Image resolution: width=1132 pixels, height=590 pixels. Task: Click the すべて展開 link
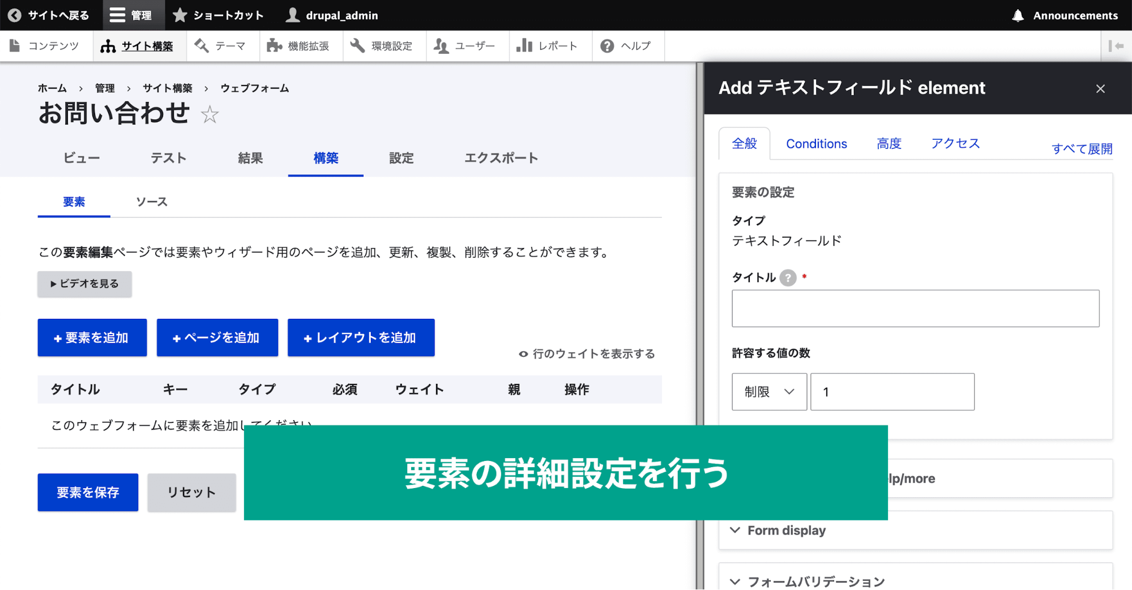point(1082,149)
